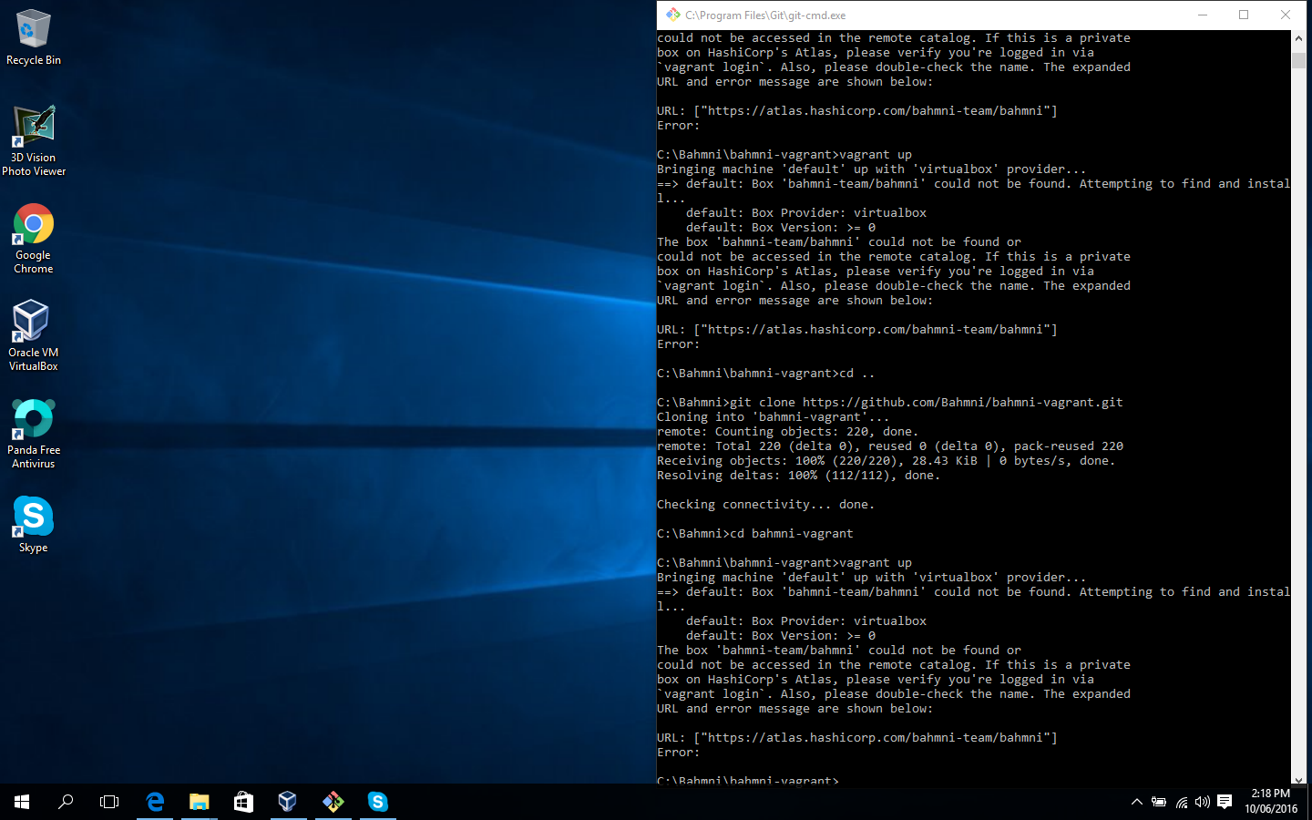Viewport: 1312px width, 820px height.
Task: Click the Windows Start button
Action: pos(22,802)
